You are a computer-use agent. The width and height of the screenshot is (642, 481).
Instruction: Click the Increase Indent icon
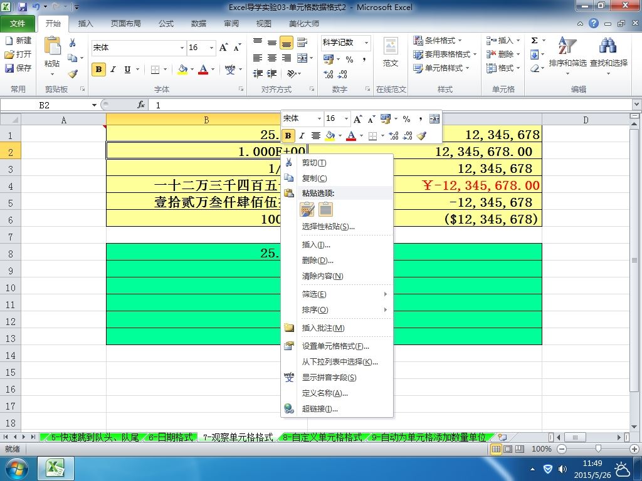tap(272, 74)
